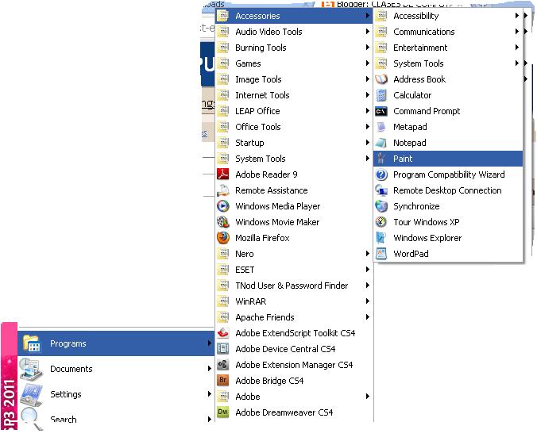Click the WordPad icon
This screenshot has height=441, width=537.
[381, 254]
